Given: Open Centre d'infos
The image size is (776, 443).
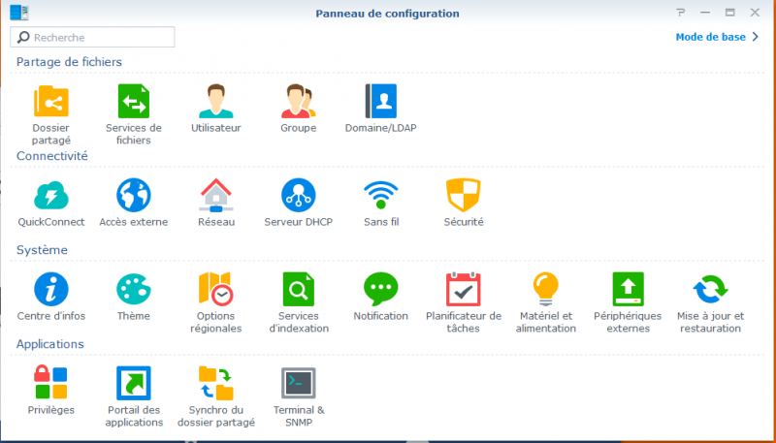Looking at the screenshot, I should pyautogui.click(x=51, y=289).
